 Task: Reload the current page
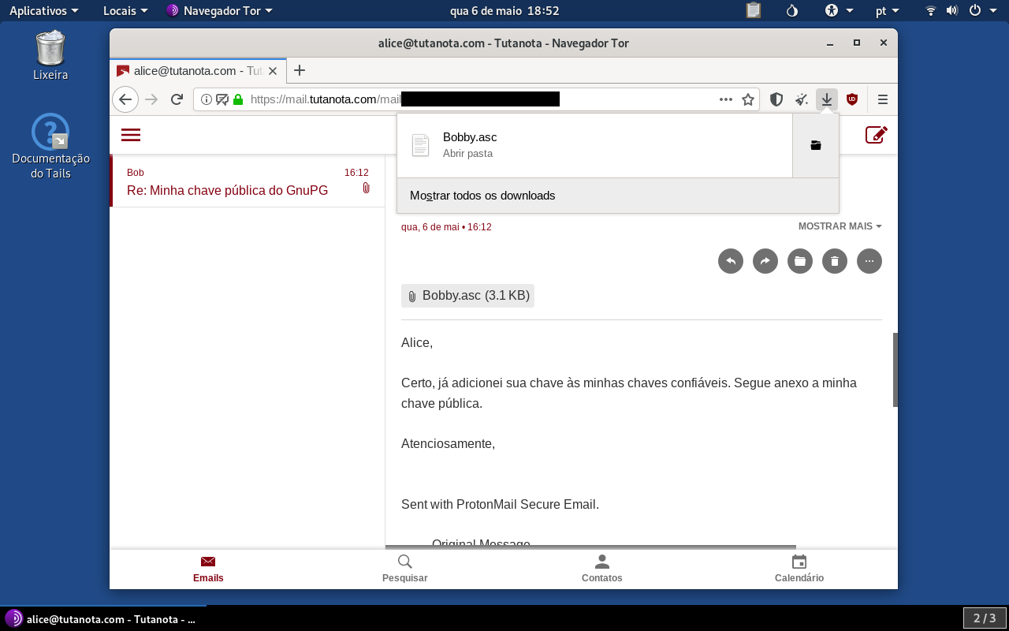click(177, 99)
